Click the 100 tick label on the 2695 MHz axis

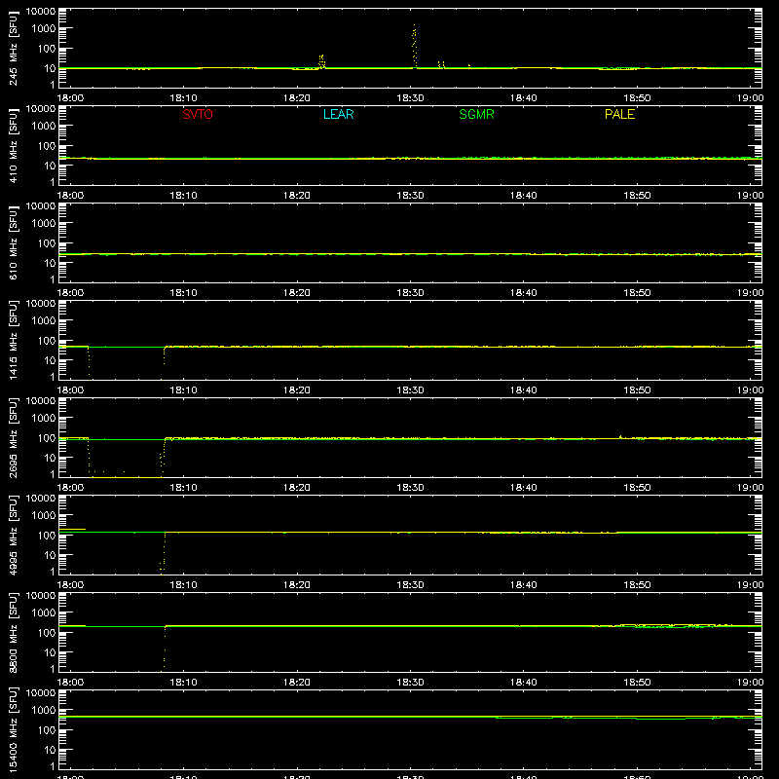point(46,438)
